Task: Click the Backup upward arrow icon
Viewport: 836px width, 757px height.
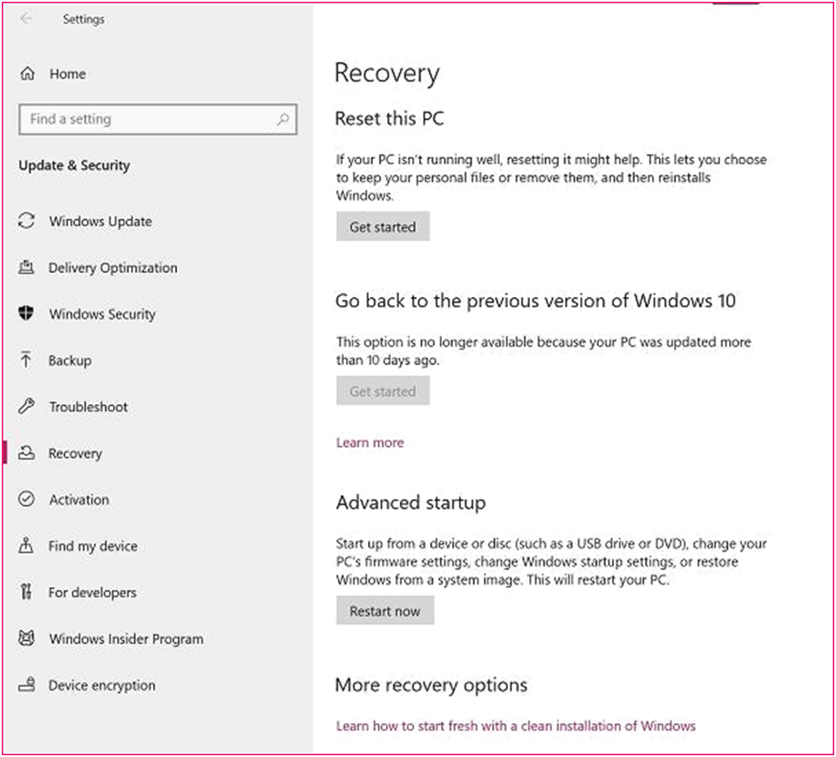Action: (x=26, y=360)
